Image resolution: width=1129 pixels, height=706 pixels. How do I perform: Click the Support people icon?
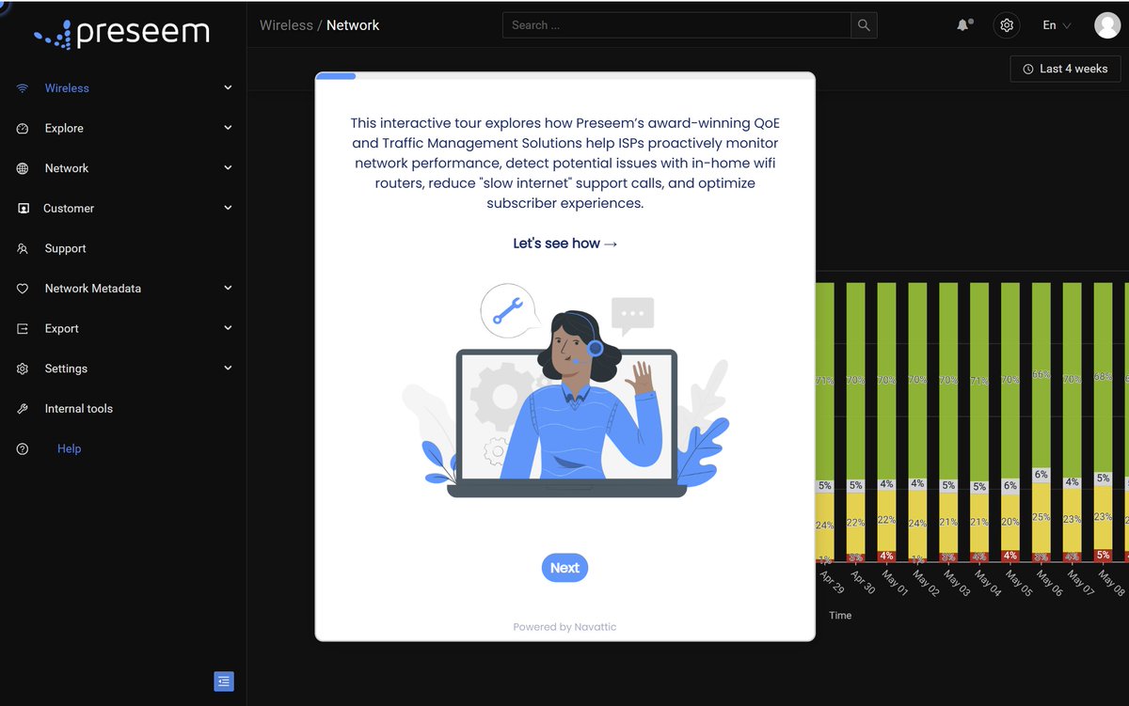(x=23, y=249)
